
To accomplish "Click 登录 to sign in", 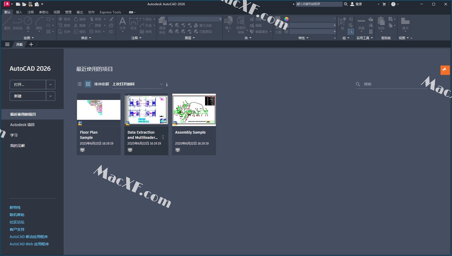I will [356, 4].
